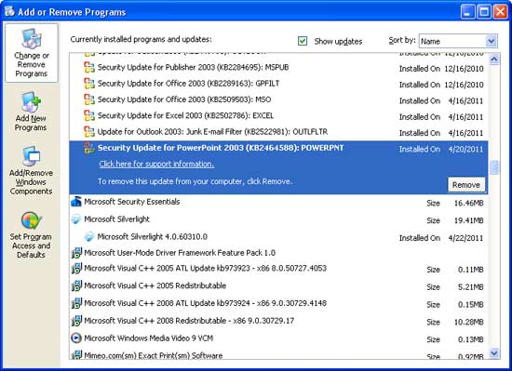Screen dimensions: 512x371
Task: Select Microsoft Visual C++ 2008 Redistributable x86 9.0.30729.17
Action: 189,321
